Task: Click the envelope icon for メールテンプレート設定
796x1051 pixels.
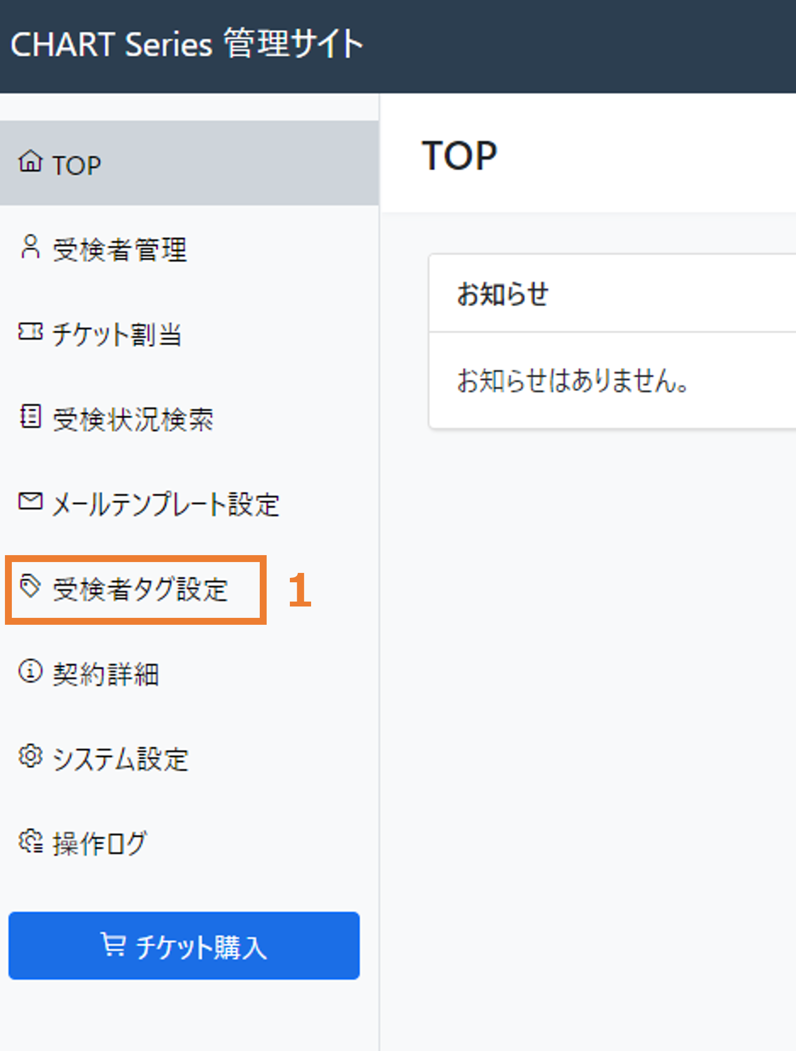Action: click(31, 501)
